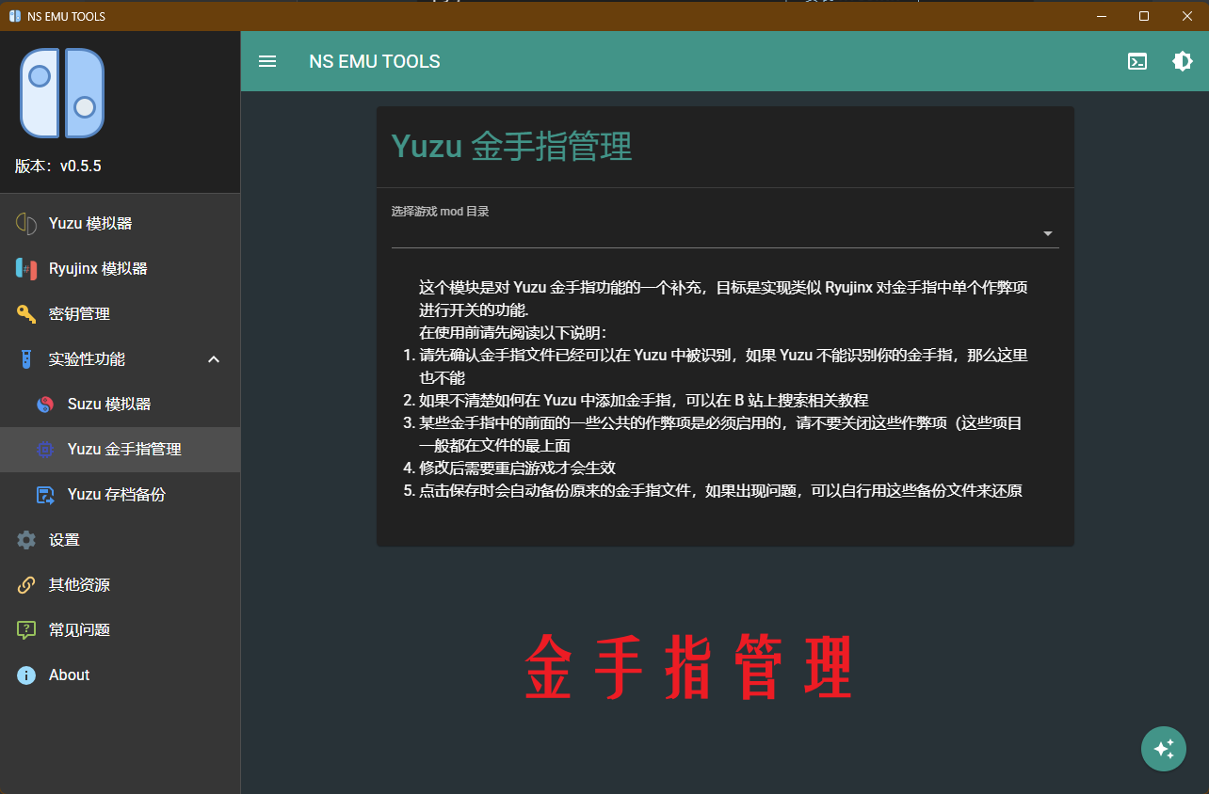Click the 实验性功能 flask icon
1209x794 pixels.
(26, 359)
